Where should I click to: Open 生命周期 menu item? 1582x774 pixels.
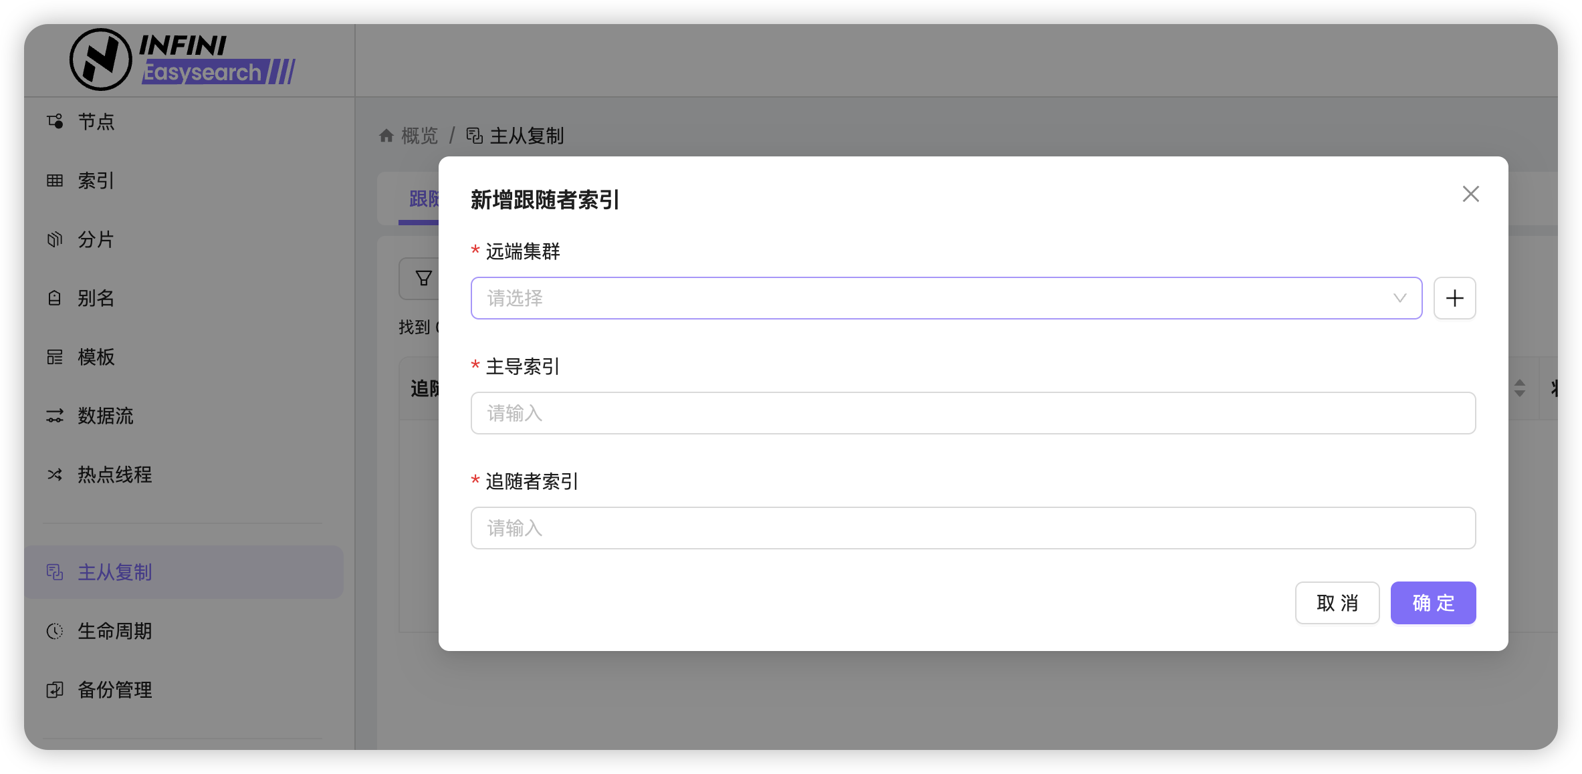coord(183,631)
